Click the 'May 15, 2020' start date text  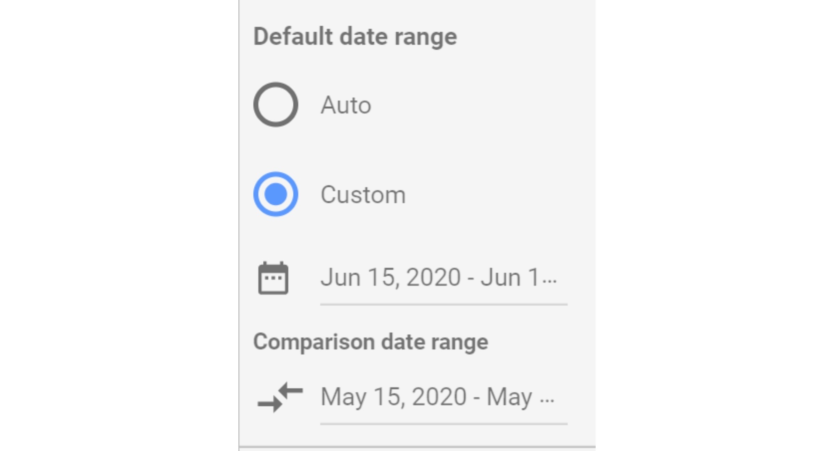point(393,397)
